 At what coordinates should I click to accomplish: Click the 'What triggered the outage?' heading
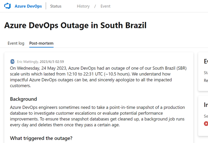[41, 138]
